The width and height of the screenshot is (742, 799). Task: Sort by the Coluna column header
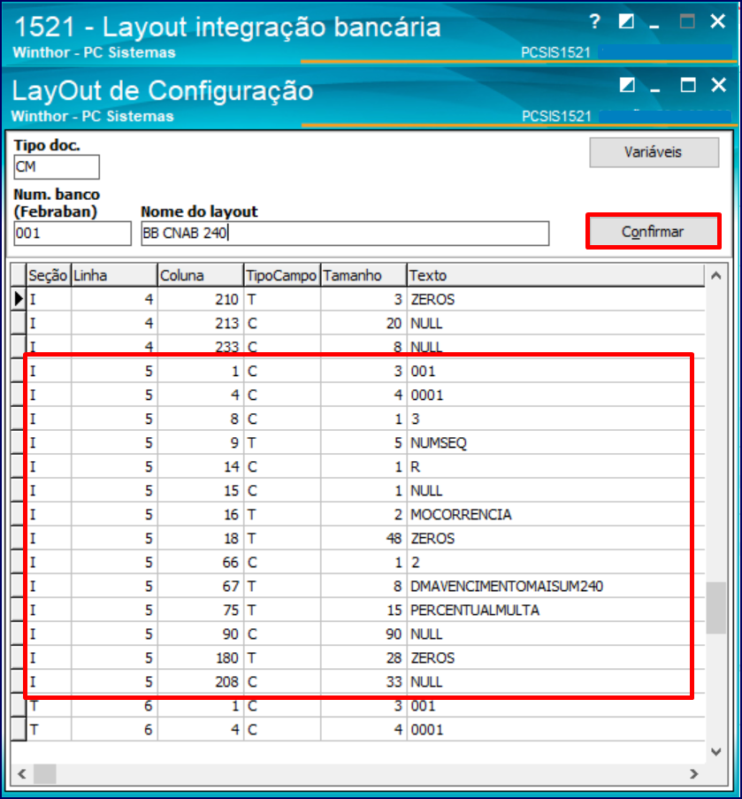(201, 275)
